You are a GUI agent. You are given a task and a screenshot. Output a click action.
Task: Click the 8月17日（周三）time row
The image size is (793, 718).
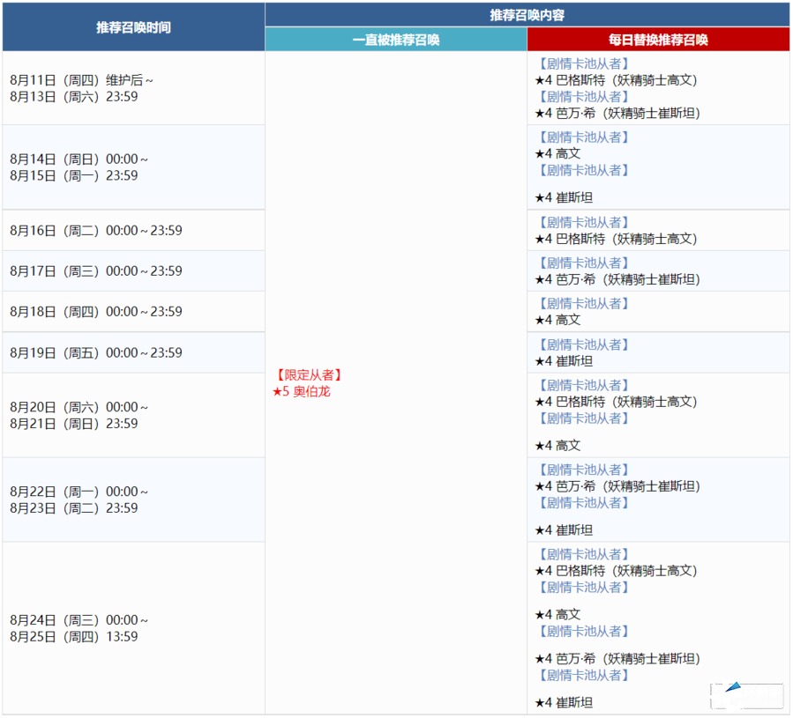(96, 271)
